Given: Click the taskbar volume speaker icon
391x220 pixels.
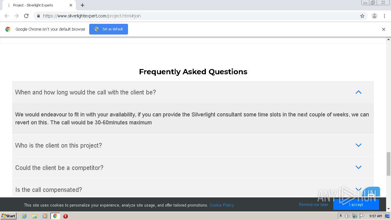Looking at the screenshot, I should (347, 216).
